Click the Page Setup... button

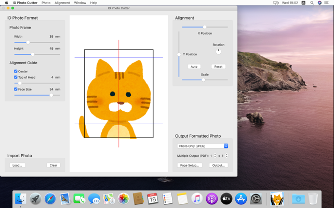[190, 166]
